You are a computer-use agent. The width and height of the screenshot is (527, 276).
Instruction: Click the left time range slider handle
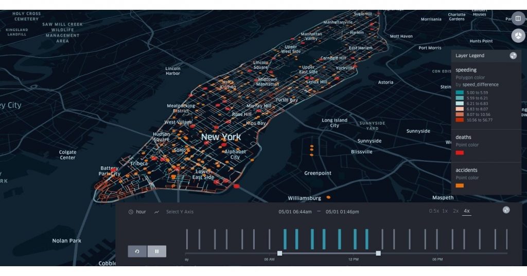pyautogui.click(x=279, y=253)
